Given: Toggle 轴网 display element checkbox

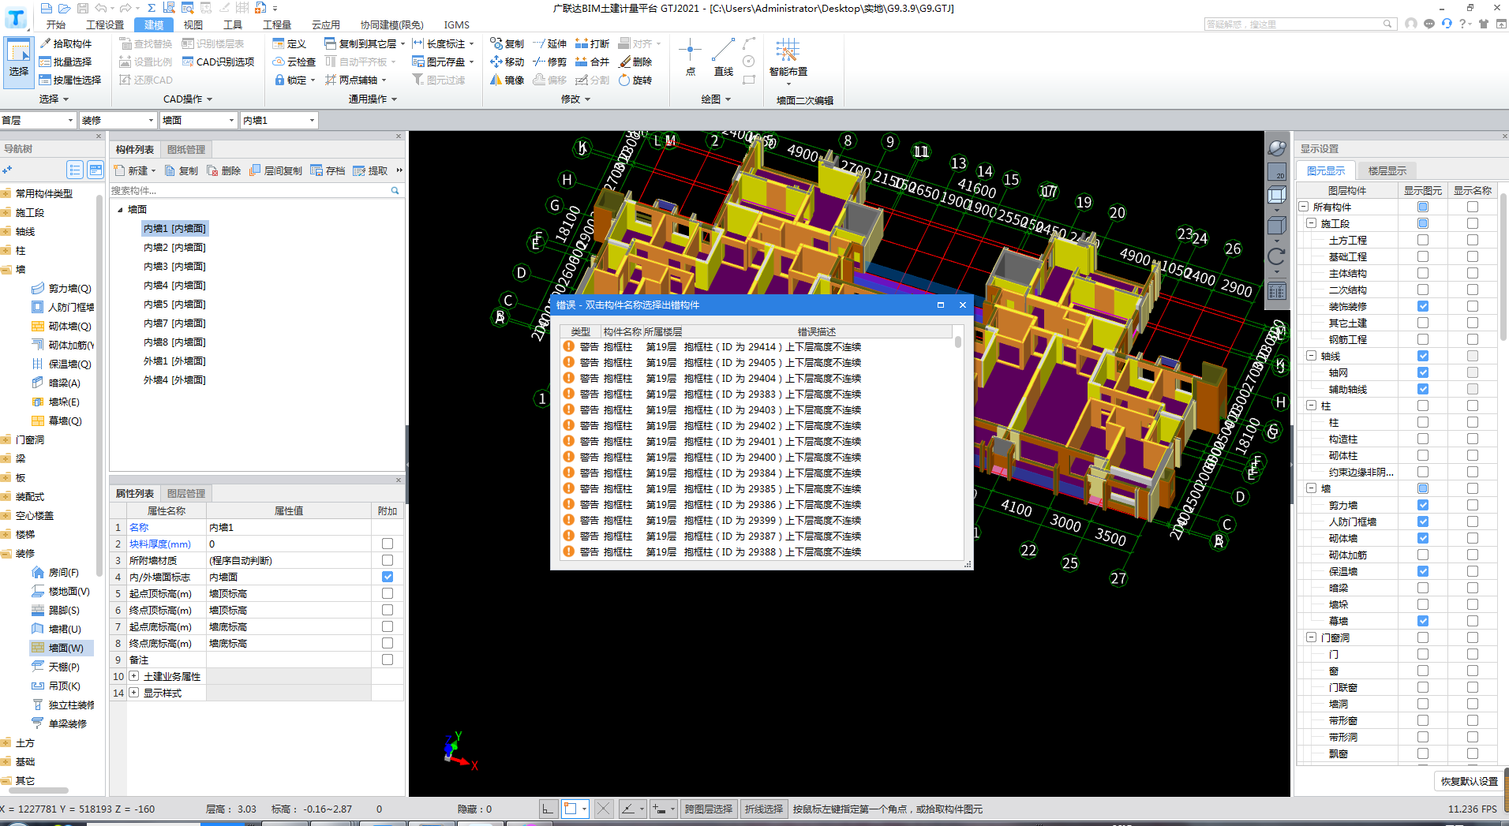Looking at the screenshot, I should tap(1422, 373).
